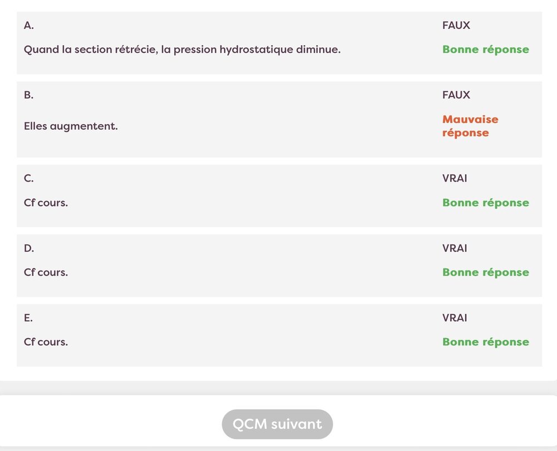557x451 pixels.
Task: Click Bonne réponse status in row E
Action: point(486,342)
